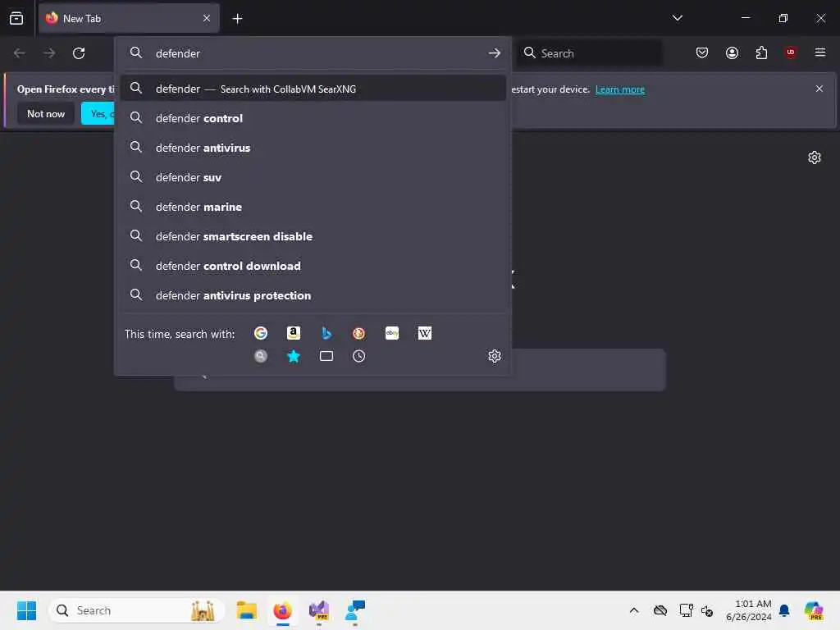Pick the gray magnifier search engine icon
This screenshot has width=840, height=630.
coord(261,356)
